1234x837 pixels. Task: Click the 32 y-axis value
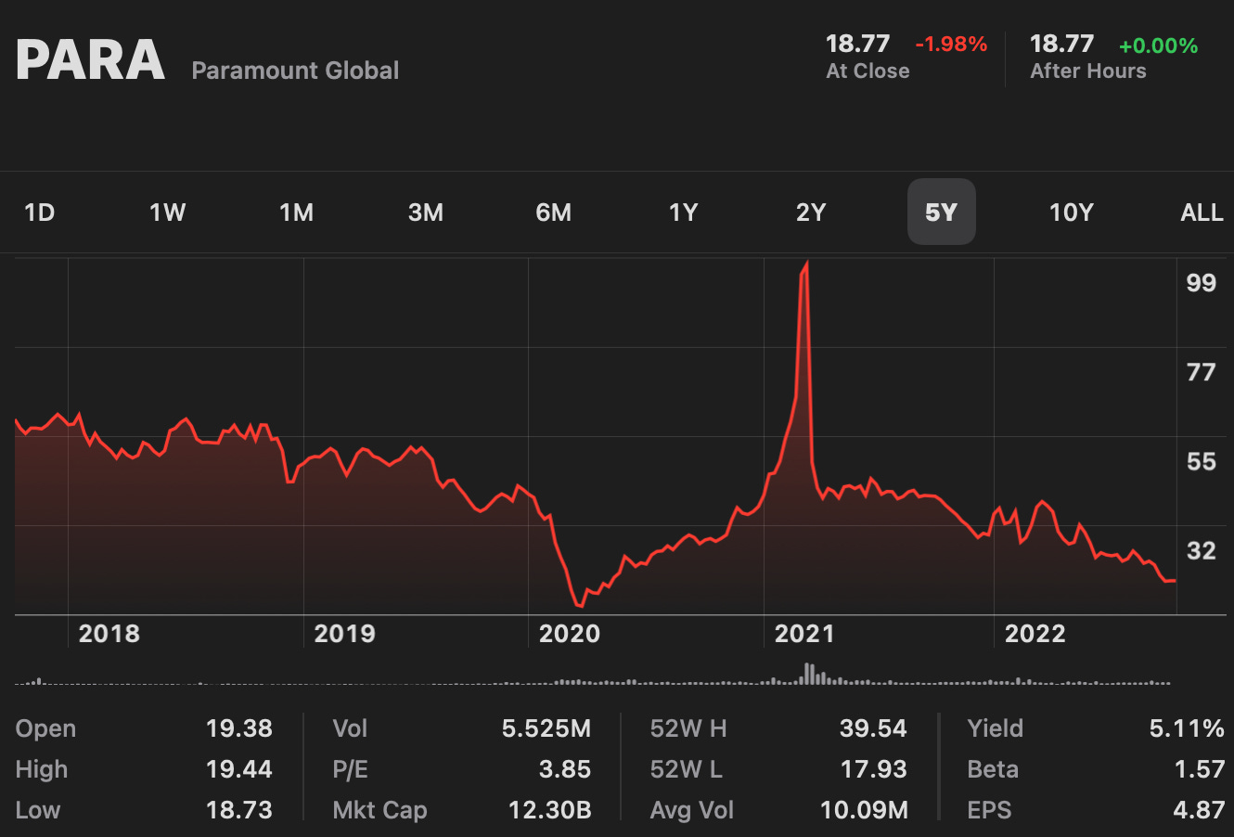pyautogui.click(x=1201, y=550)
